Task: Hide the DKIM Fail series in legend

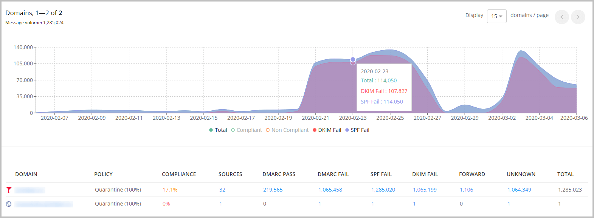Action: [x=327, y=130]
